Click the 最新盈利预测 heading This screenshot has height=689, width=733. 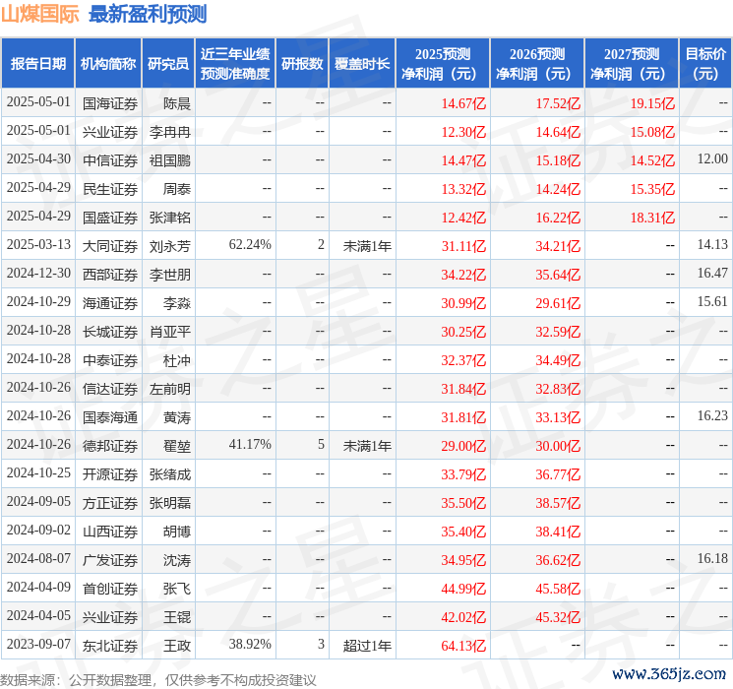pyautogui.click(x=148, y=14)
